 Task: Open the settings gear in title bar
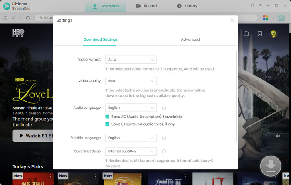[x=252, y=5]
